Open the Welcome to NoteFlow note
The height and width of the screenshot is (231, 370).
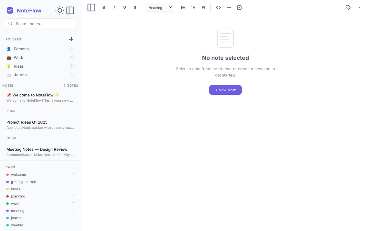pos(40,103)
